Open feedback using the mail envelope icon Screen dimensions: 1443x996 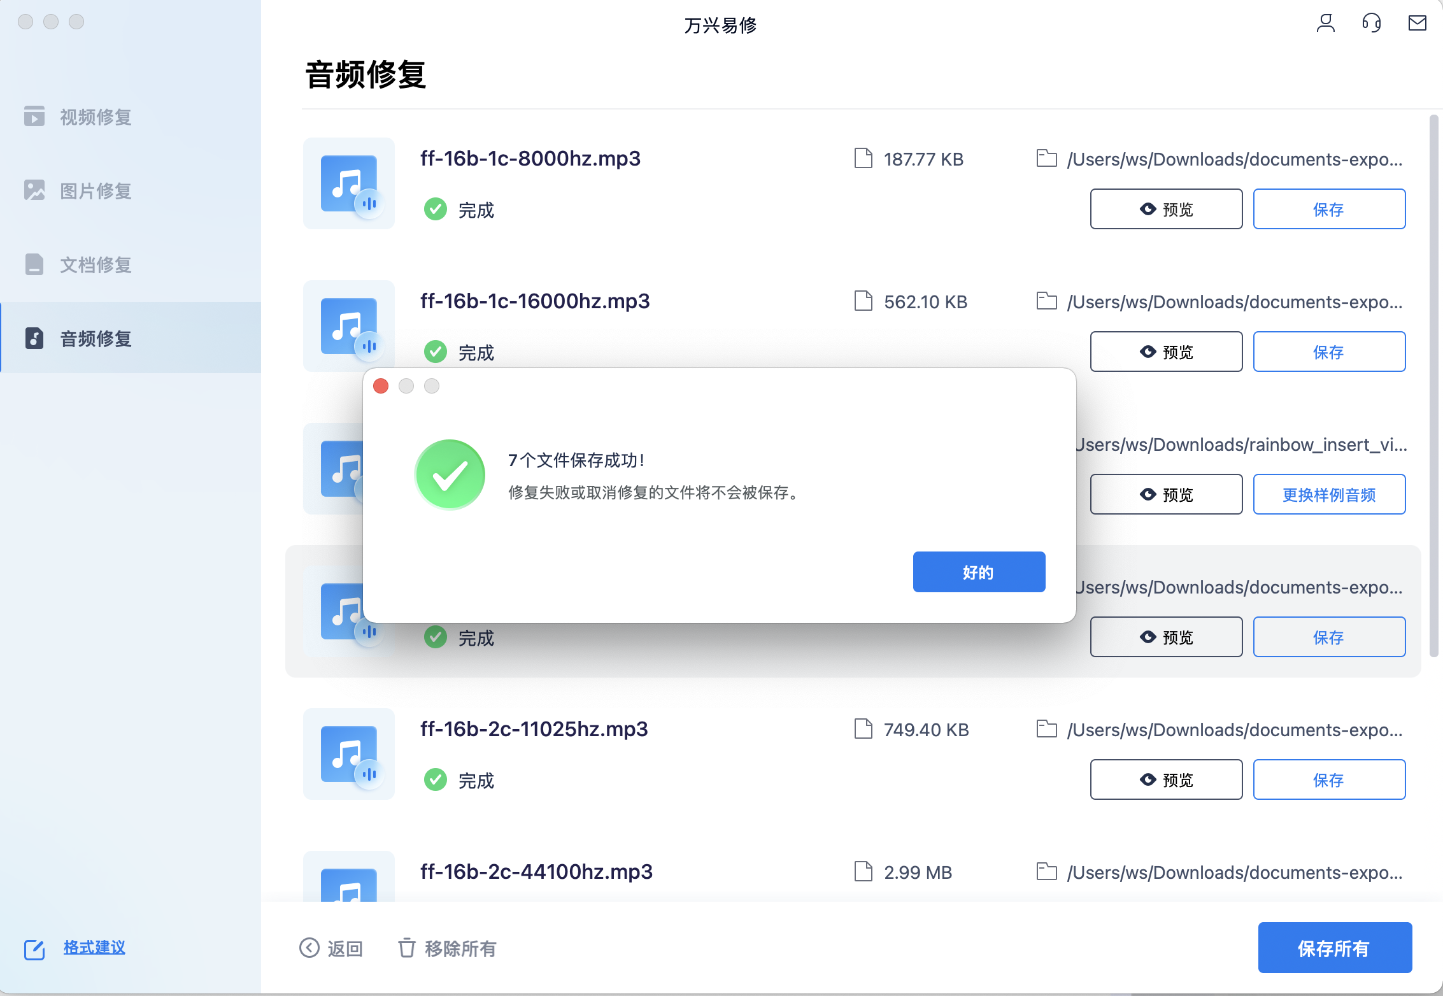click(x=1417, y=24)
